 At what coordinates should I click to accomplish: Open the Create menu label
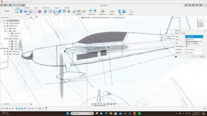click(28, 14)
